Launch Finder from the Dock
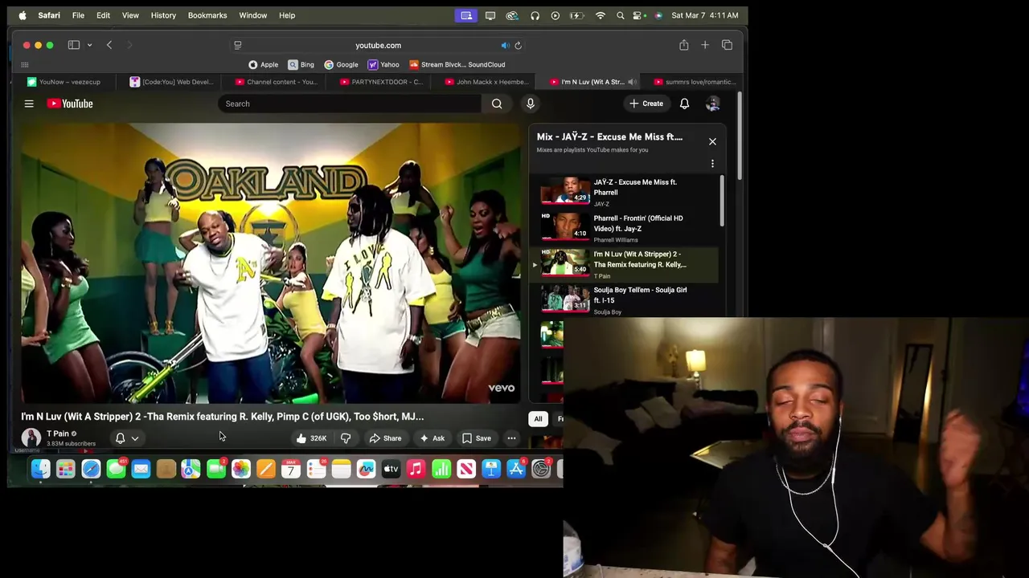Image resolution: width=1029 pixels, height=578 pixels. tap(40, 469)
